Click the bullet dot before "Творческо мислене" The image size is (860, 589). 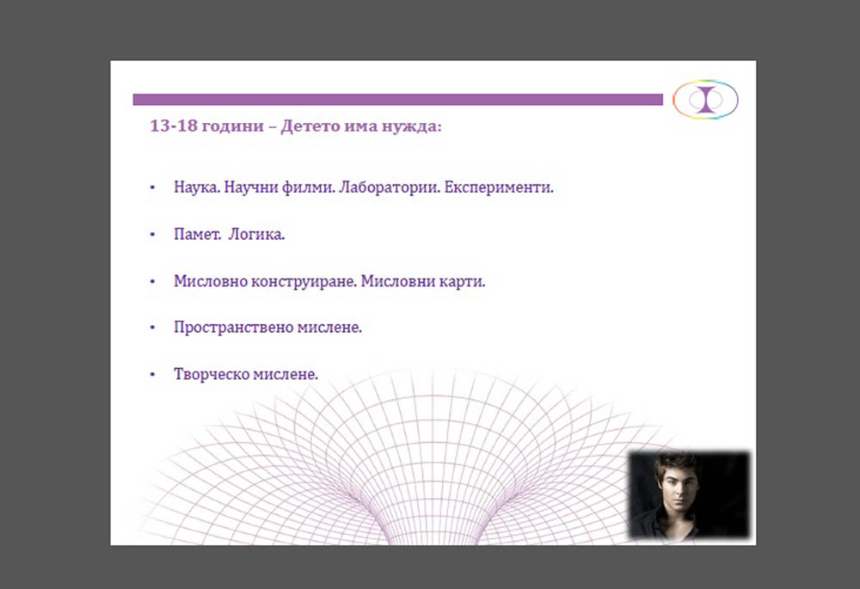click(152, 375)
